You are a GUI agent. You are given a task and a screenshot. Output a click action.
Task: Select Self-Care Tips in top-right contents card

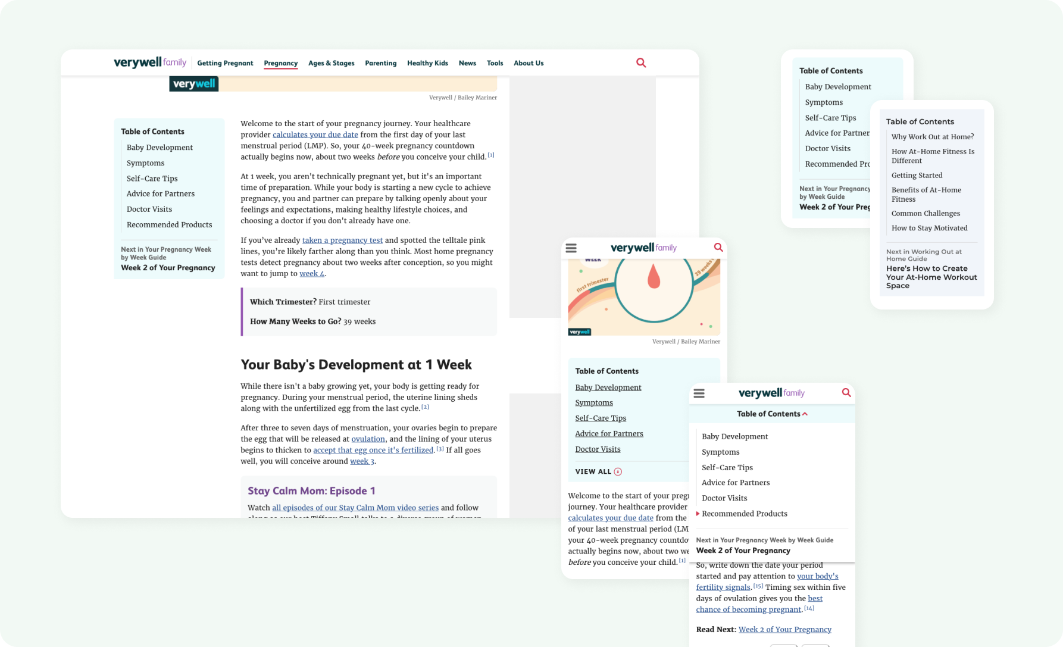point(830,118)
